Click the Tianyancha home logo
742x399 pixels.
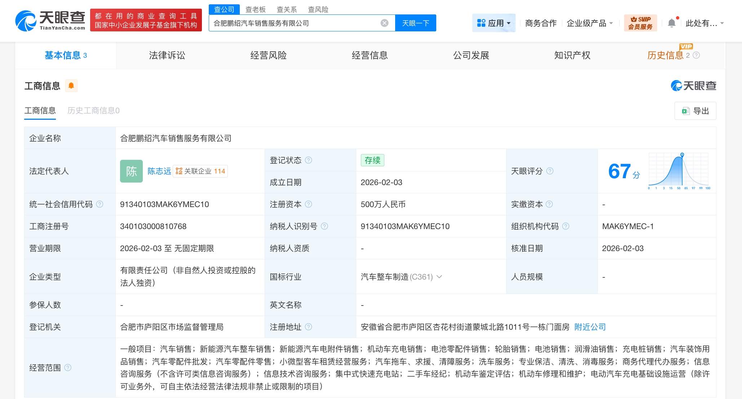[50, 20]
